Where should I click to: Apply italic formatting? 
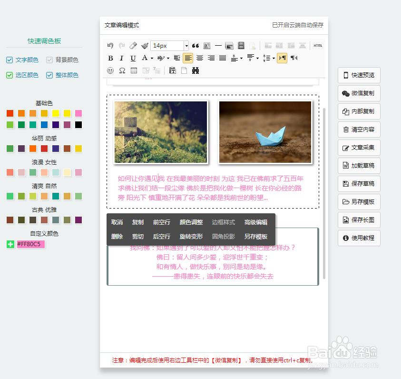pos(121,58)
